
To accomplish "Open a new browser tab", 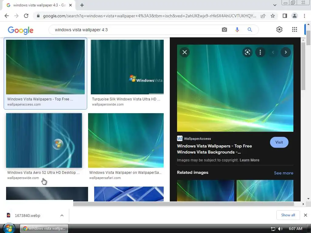I will pyautogui.click(x=82, y=5).
